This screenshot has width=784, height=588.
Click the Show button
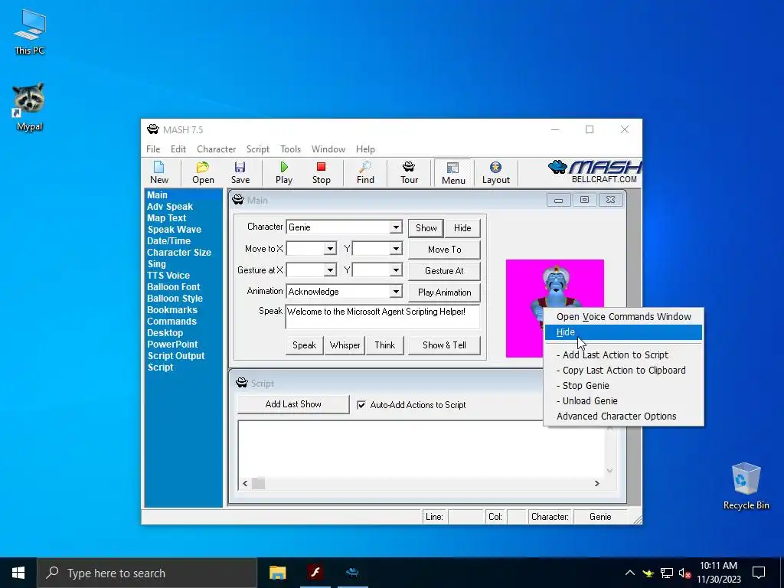tap(426, 228)
